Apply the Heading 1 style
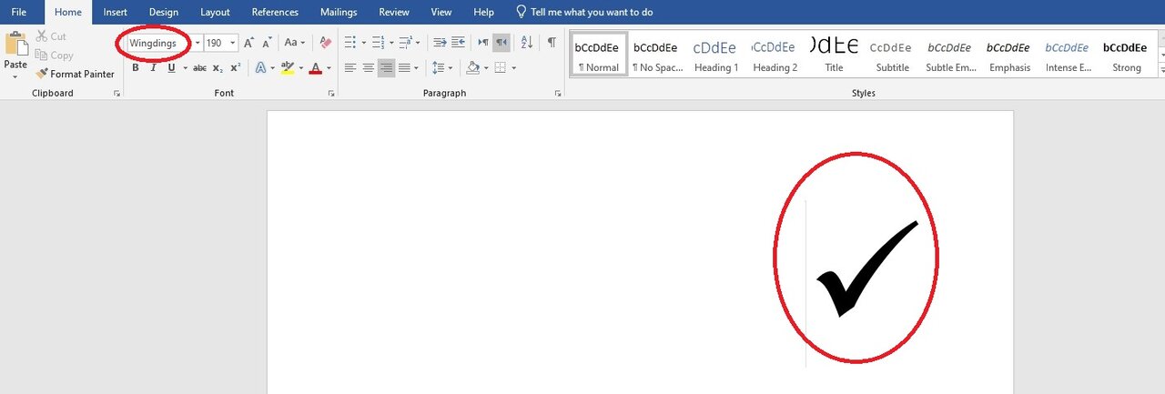Viewport: 1165px width, 394px height. (715, 56)
